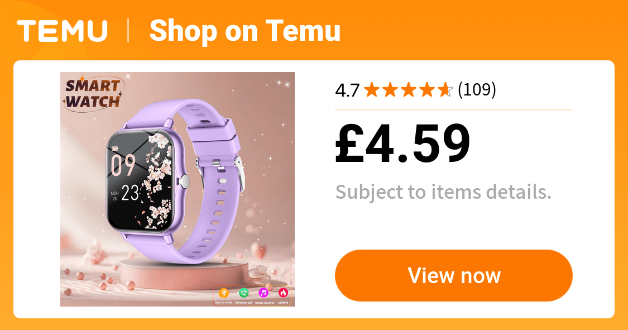This screenshot has height=330, width=628.
Task: Click the orange Sports mode icon
Action: 224,293
